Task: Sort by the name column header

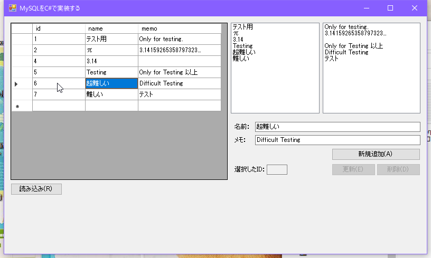Action: 111,28
